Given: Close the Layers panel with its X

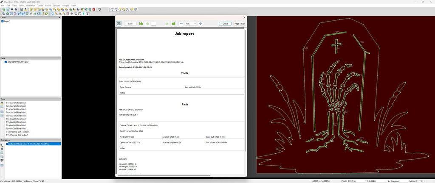Looking at the screenshot, I should [59, 17].
